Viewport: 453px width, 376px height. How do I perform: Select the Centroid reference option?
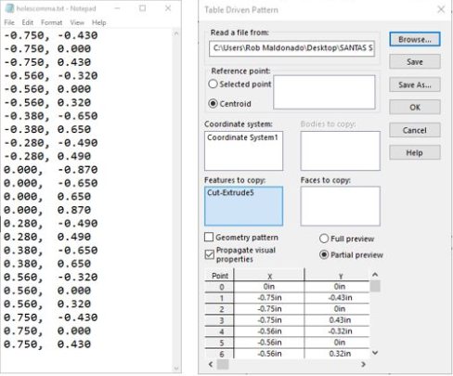(x=213, y=103)
